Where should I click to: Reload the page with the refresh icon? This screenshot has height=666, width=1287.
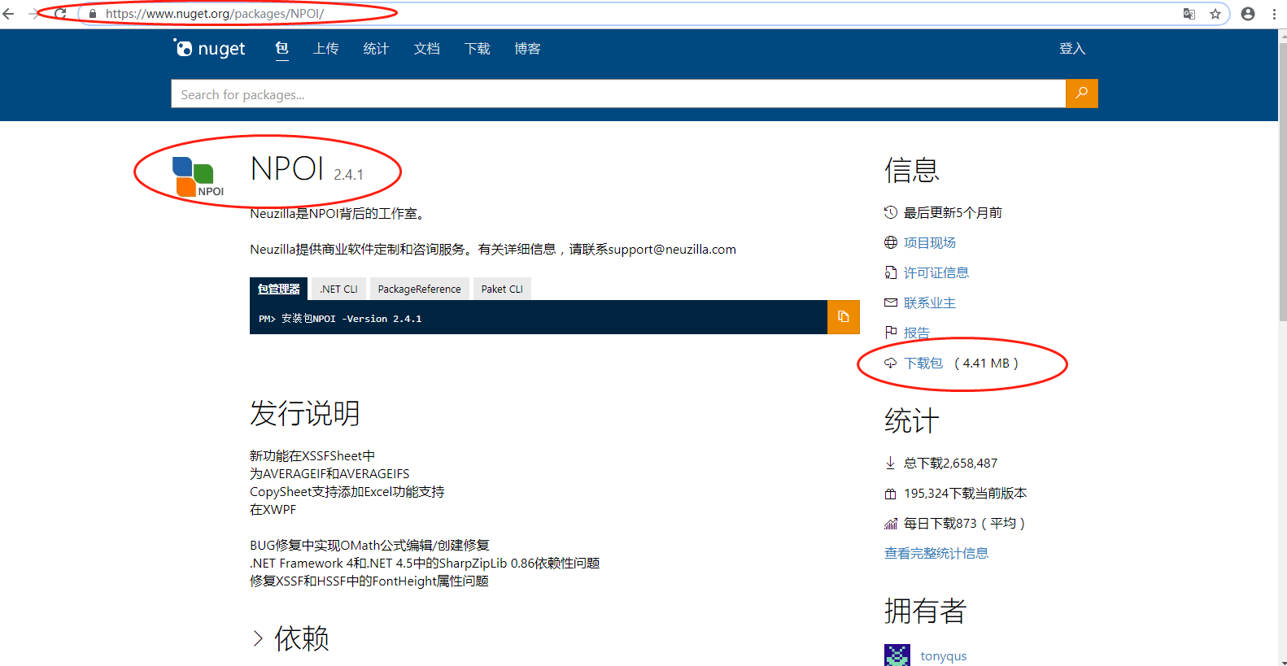click(60, 14)
